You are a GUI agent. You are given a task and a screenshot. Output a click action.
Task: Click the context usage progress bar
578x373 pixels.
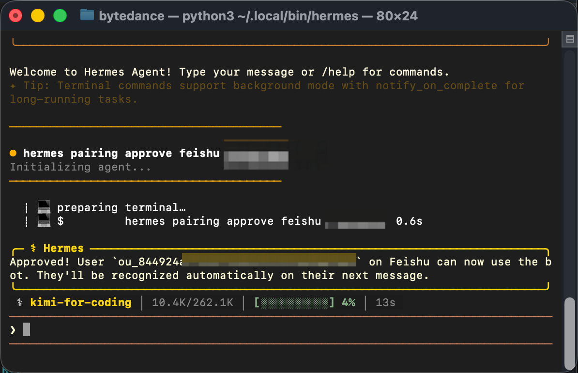295,303
